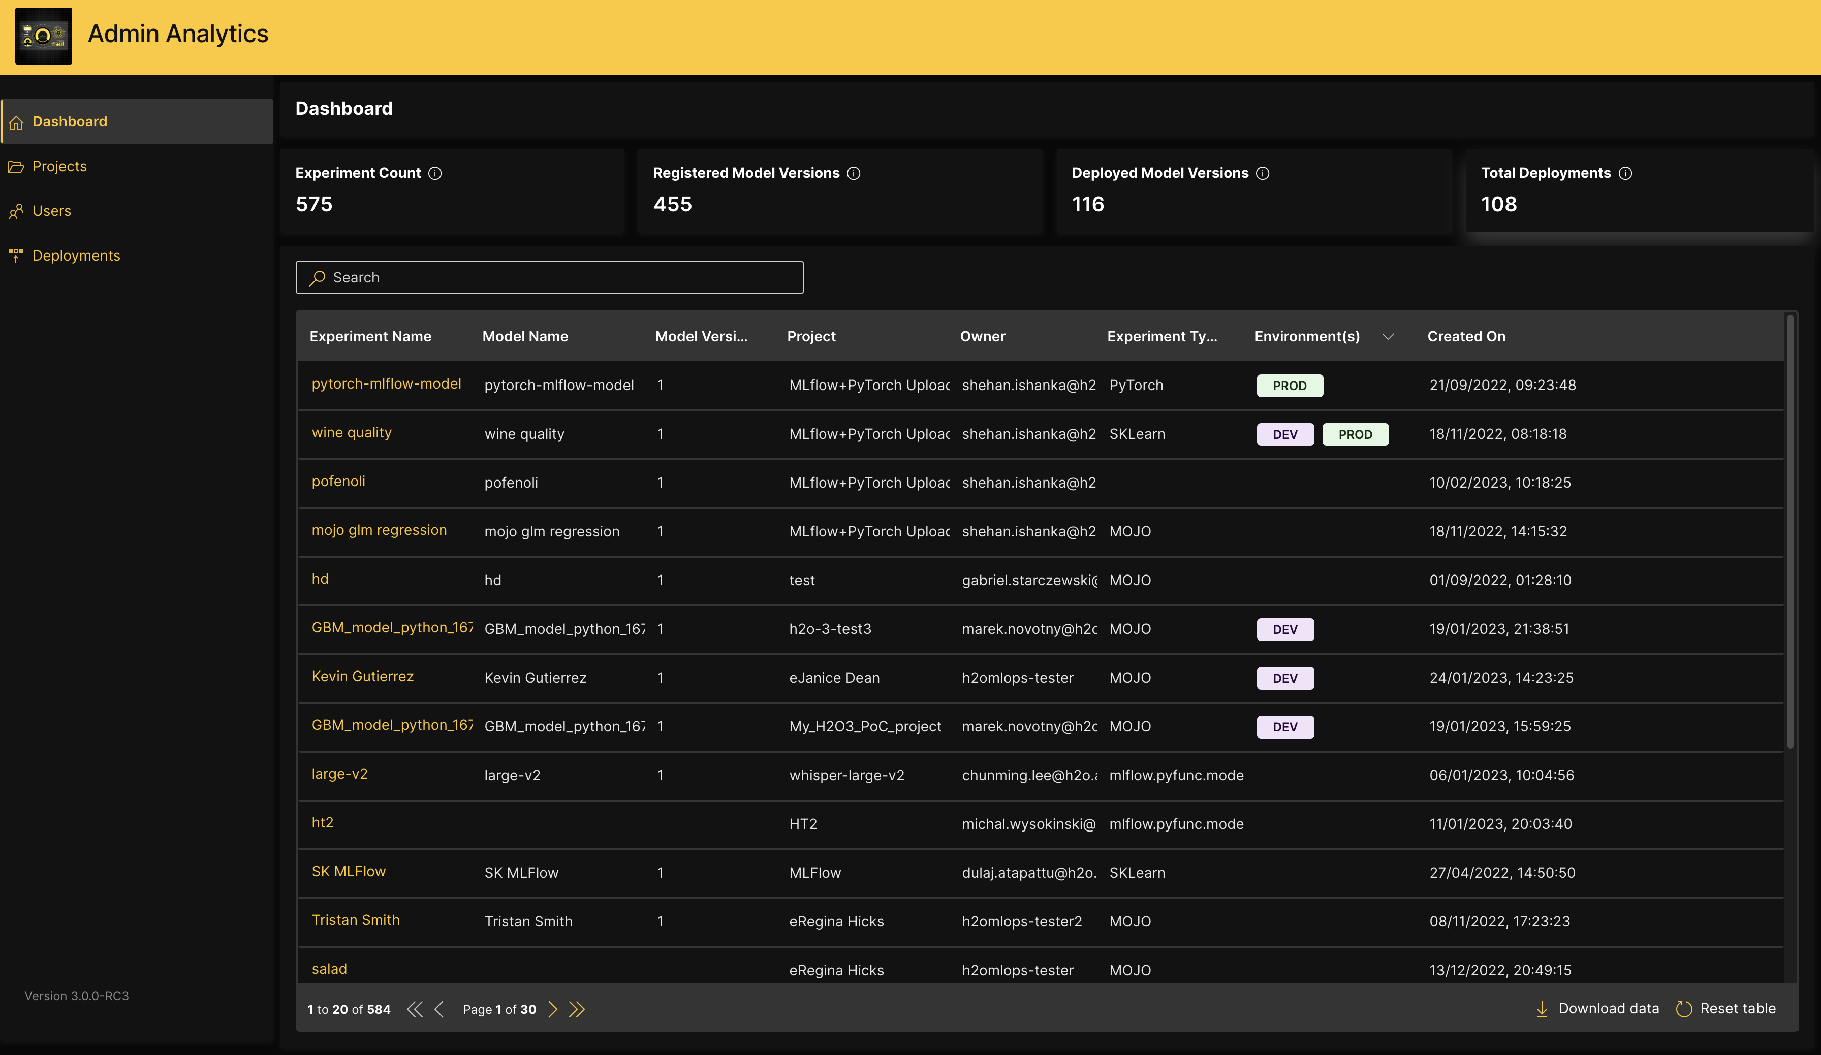Click the info icon beside Registered Model Versions
This screenshot has width=1821, height=1055.
pyautogui.click(x=854, y=173)
